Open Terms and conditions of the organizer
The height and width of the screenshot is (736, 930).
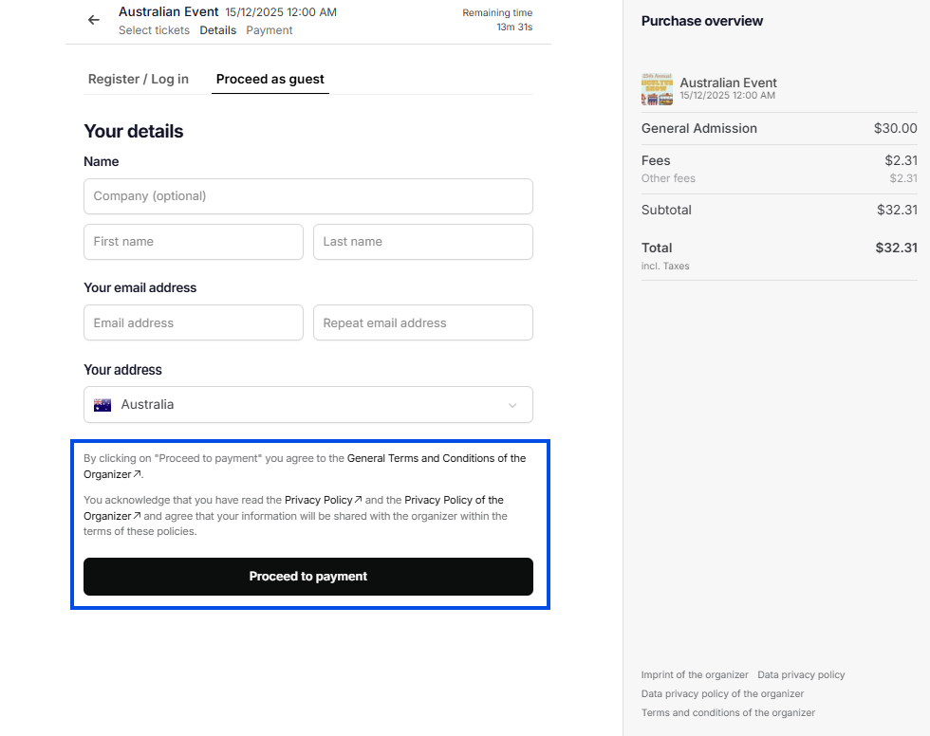tap(728, 713)
